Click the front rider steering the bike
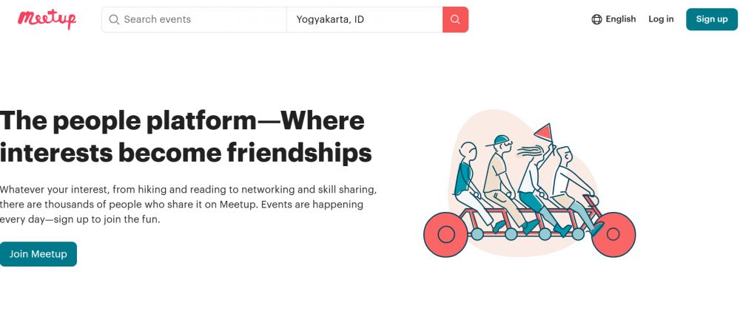 tap(568, 185)
